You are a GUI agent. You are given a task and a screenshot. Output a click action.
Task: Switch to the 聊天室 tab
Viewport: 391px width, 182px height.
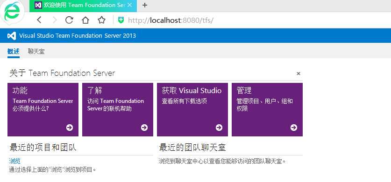pyautogui.click(x=36, y=52)
